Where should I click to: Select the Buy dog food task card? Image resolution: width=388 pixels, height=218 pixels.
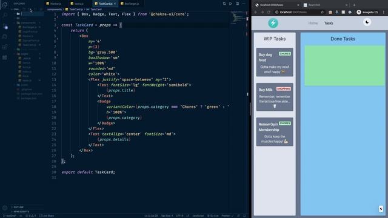(x=275, y=62)
